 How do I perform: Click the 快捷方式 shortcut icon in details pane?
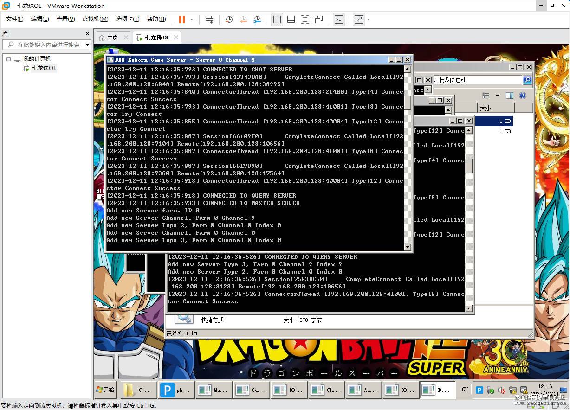pos(184,319)
